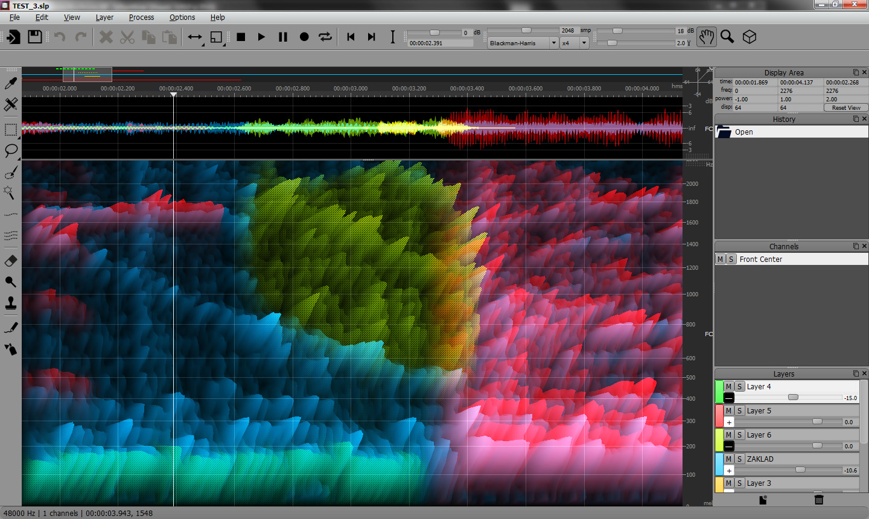Select the time cursor I-beam tool
The height and width of the screenshot is (519, 869).
point(393,37)
